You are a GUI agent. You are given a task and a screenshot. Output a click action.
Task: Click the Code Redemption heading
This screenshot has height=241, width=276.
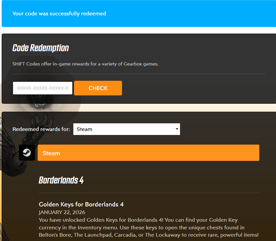[x=40, y=48]
